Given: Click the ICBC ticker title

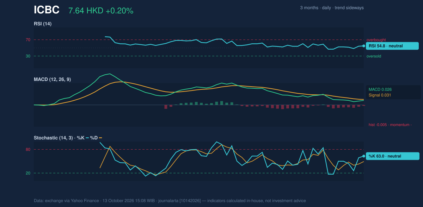Looking at the screenshot, I should tap(47, 10).
